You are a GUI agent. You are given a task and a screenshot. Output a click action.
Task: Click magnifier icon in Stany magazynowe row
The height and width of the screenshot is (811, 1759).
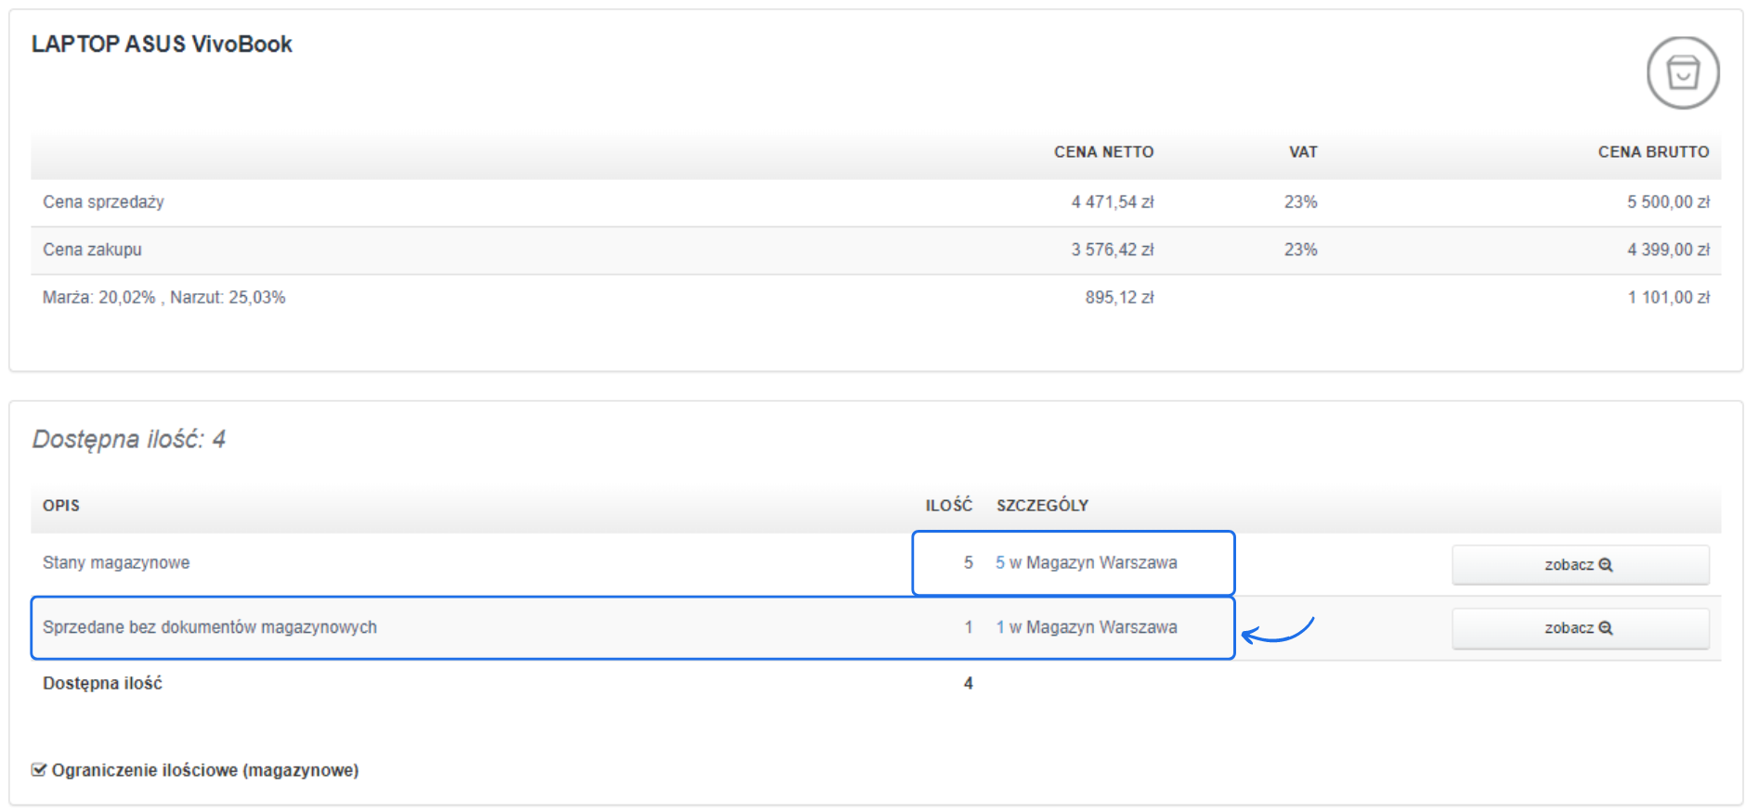[1606, 565]
